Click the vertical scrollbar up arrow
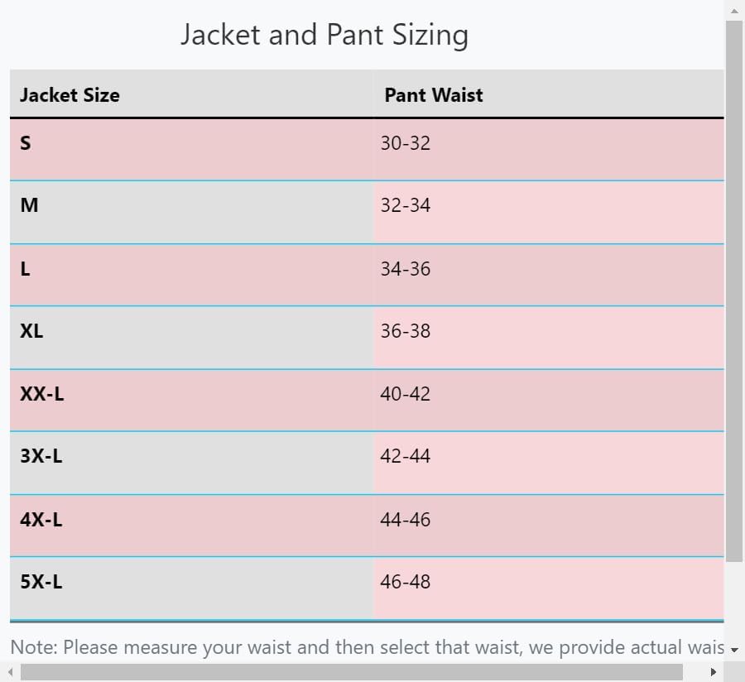 pyautogui.click(x=734, y=10)
